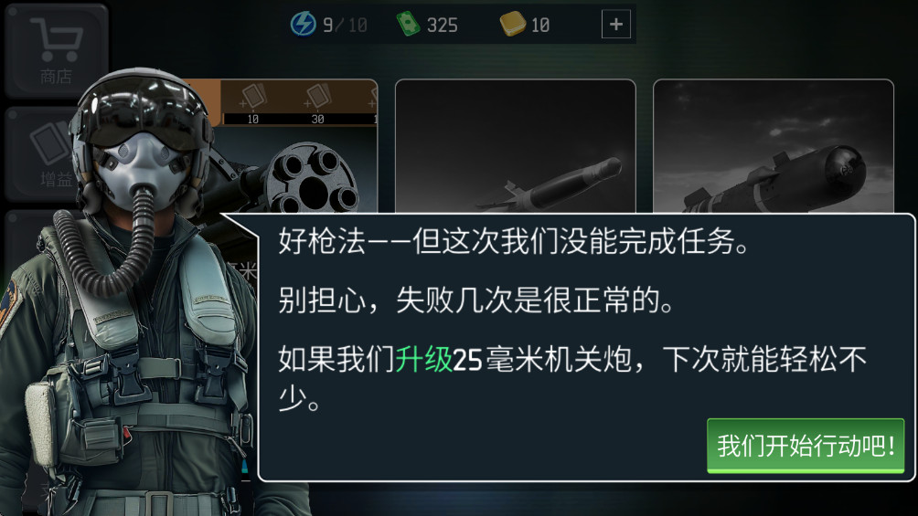Click the pilot's helmet visor
This screenshot has height=516, width=918.
click(x=143, y=111)
